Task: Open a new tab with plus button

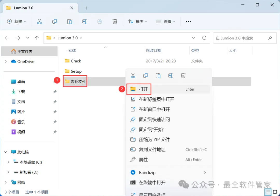Action: coord(86,8)
